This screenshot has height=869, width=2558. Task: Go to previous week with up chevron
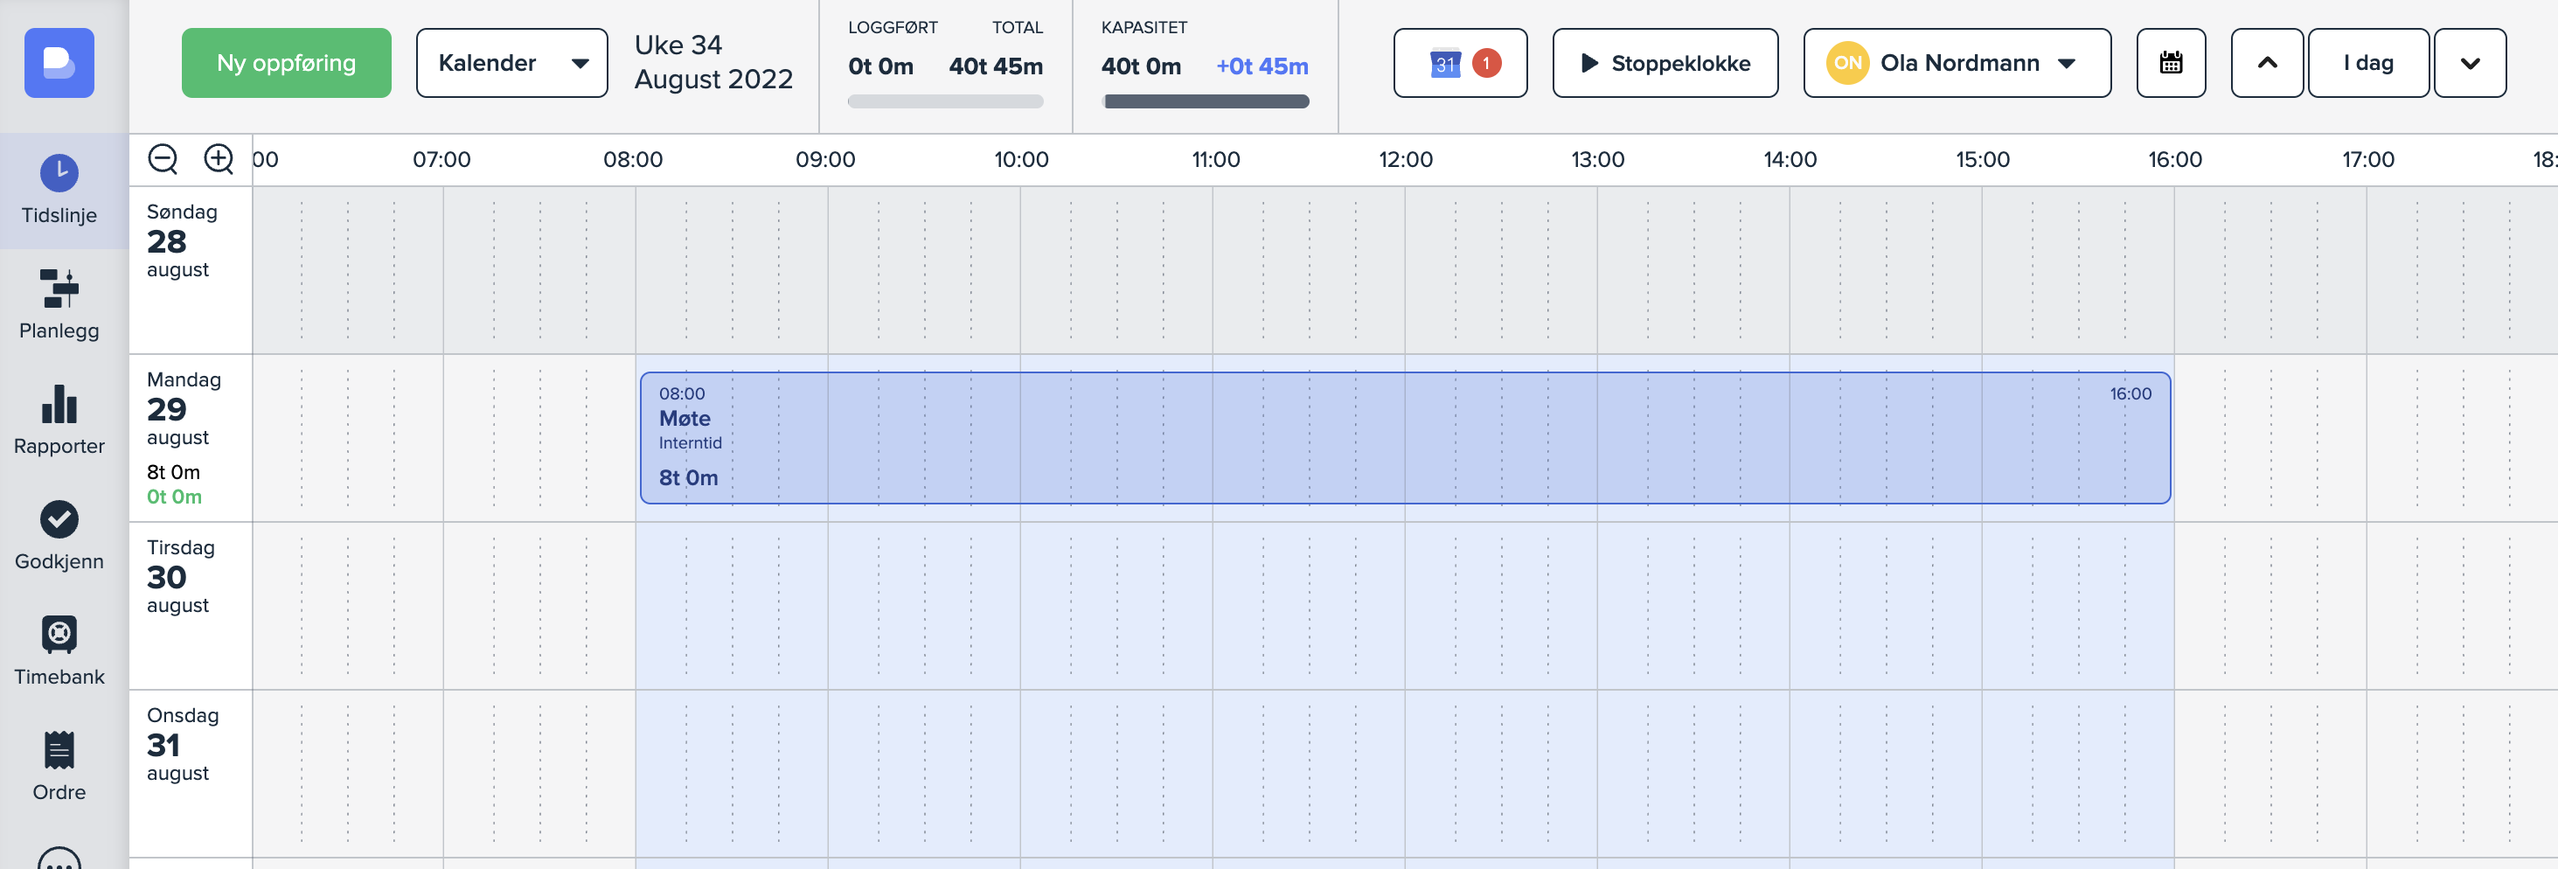click(x=2266, y=63)
